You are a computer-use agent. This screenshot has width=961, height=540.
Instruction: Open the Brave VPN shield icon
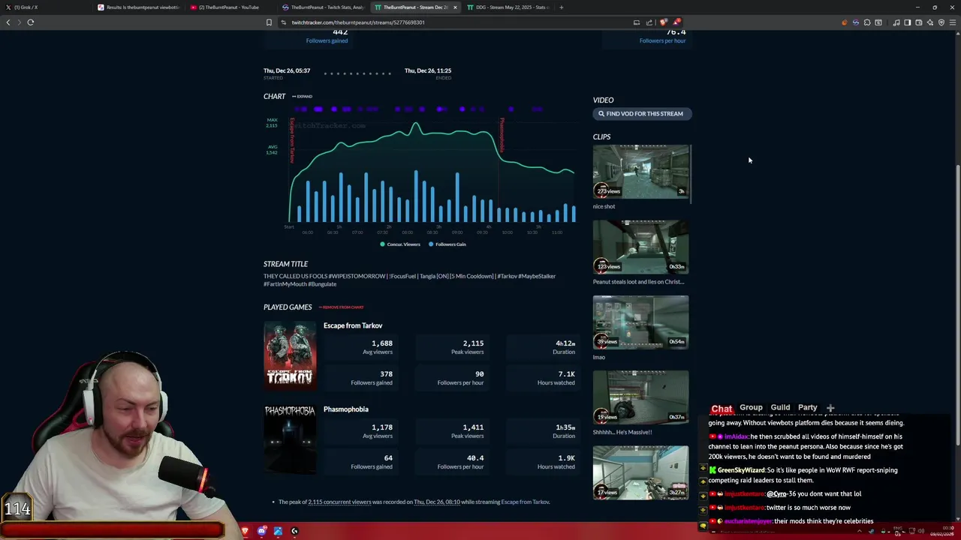pos(941,22)
